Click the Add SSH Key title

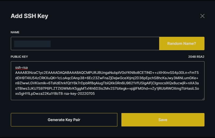click(29, 16)
